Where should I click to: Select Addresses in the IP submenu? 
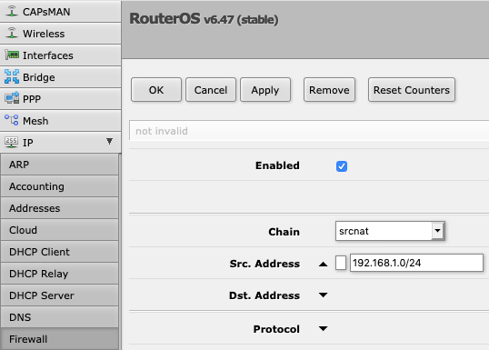[60, 208]
